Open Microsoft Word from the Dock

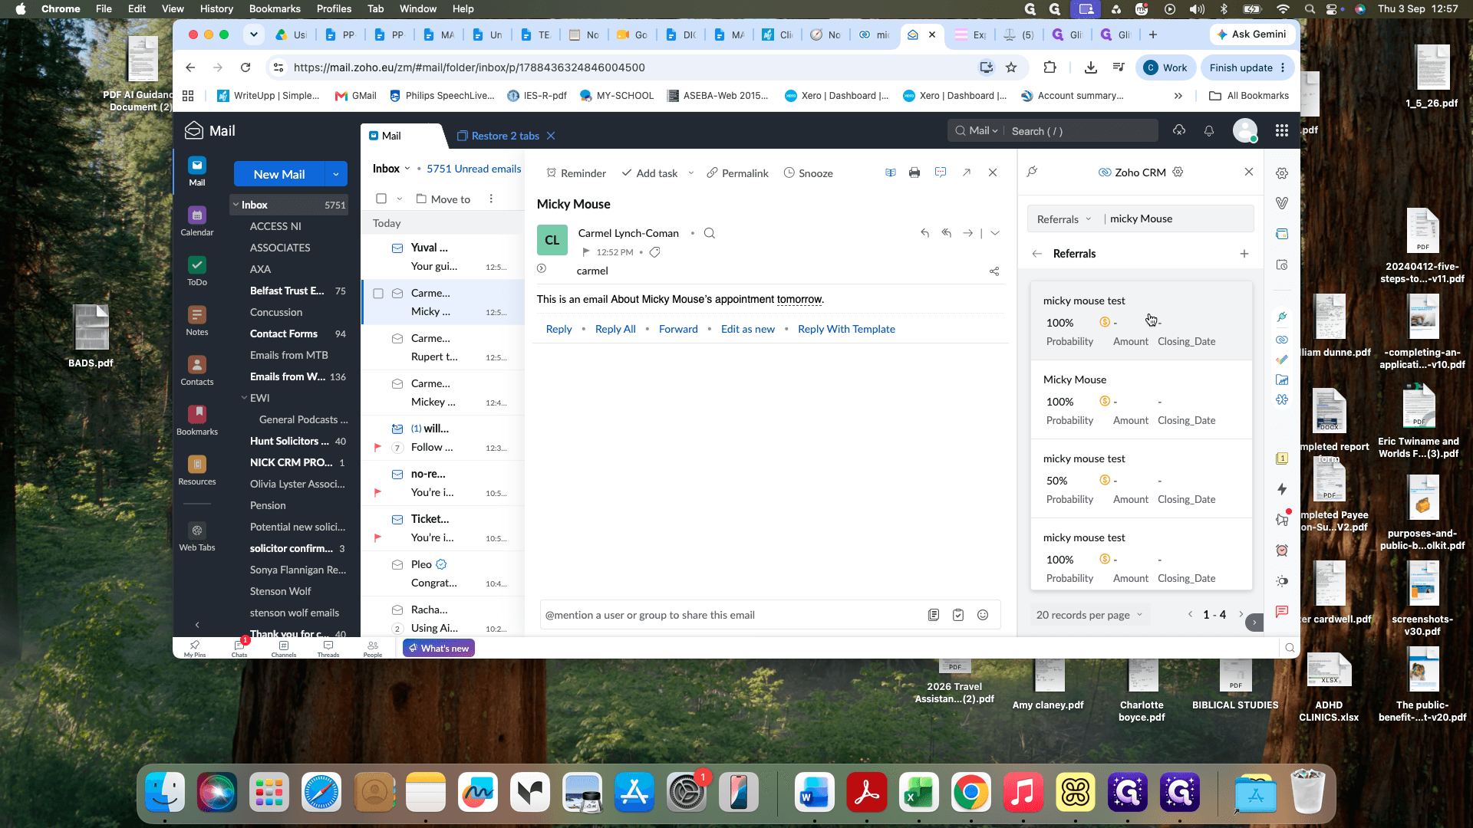(x=814, y=793)
